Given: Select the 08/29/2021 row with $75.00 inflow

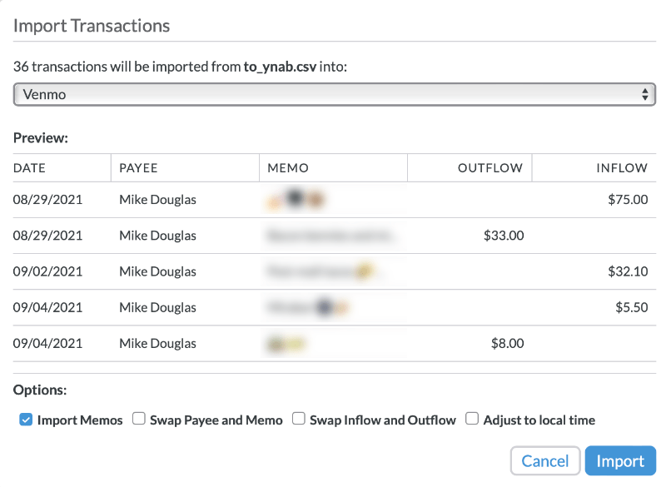Looking at the screenshot, I should click(x=335, y=200).
